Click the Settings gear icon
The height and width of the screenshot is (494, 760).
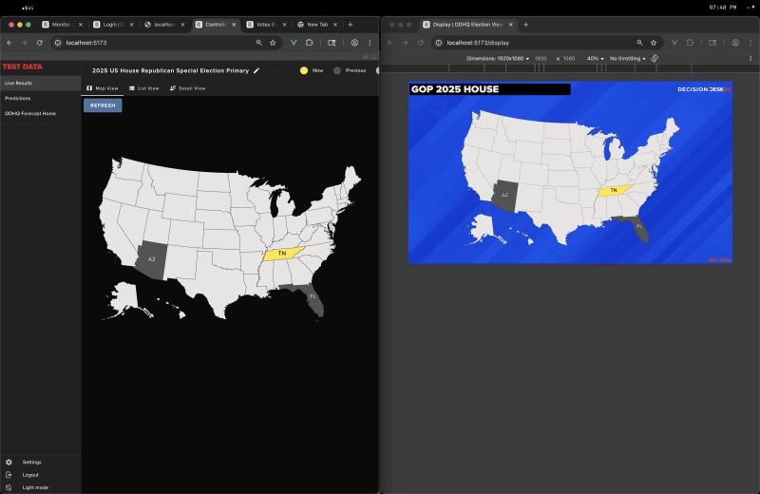[9, 462]
